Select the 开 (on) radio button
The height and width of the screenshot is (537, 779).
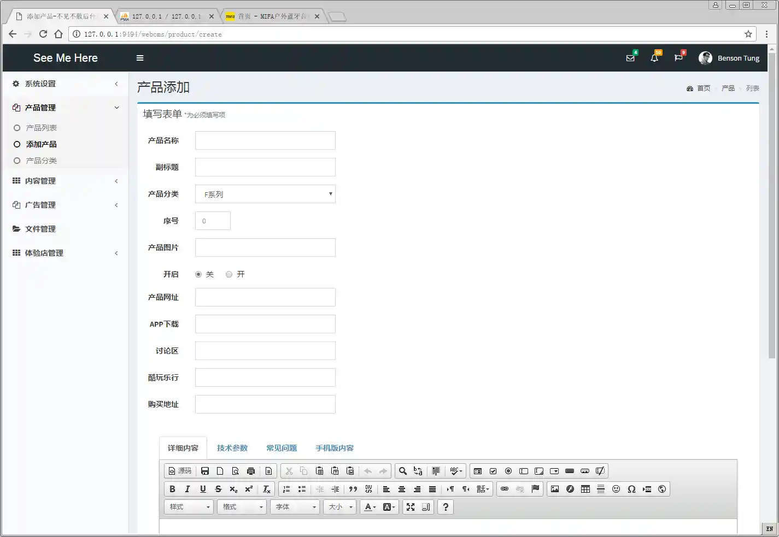[229, 274]
